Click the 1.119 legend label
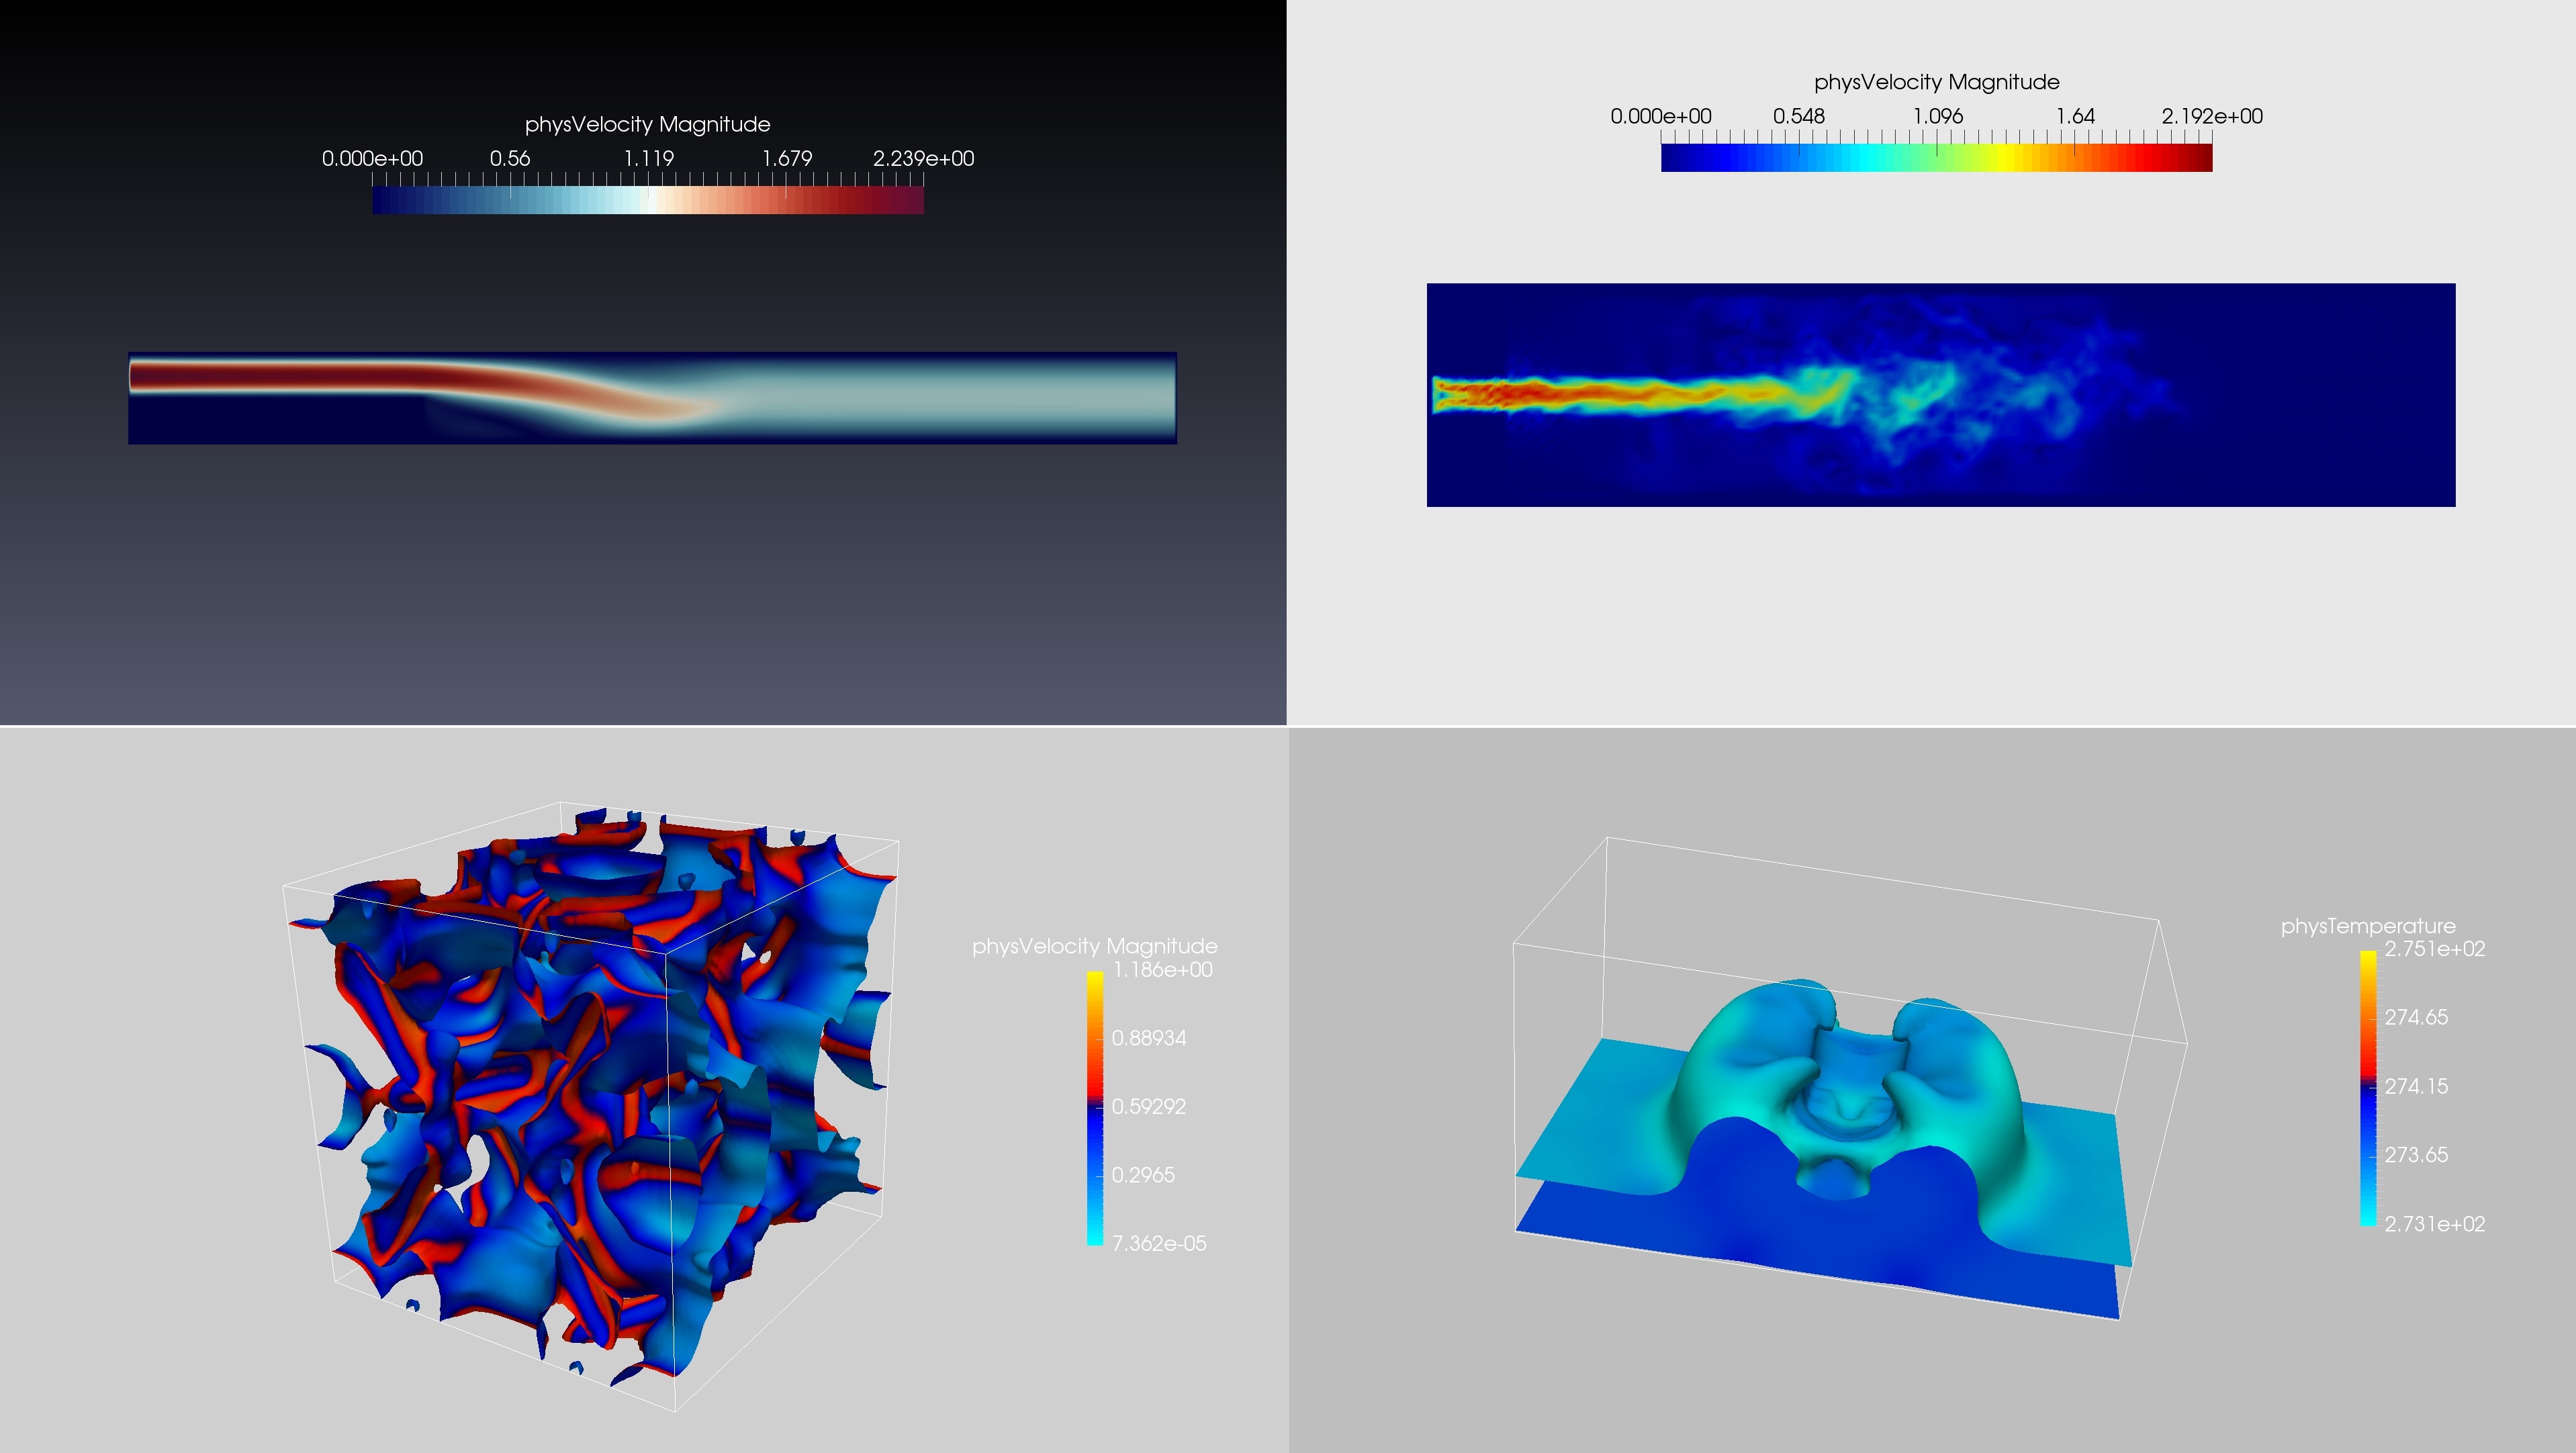The height and width of the screenshot is (1453, 2576). click(x=649, y=158)
